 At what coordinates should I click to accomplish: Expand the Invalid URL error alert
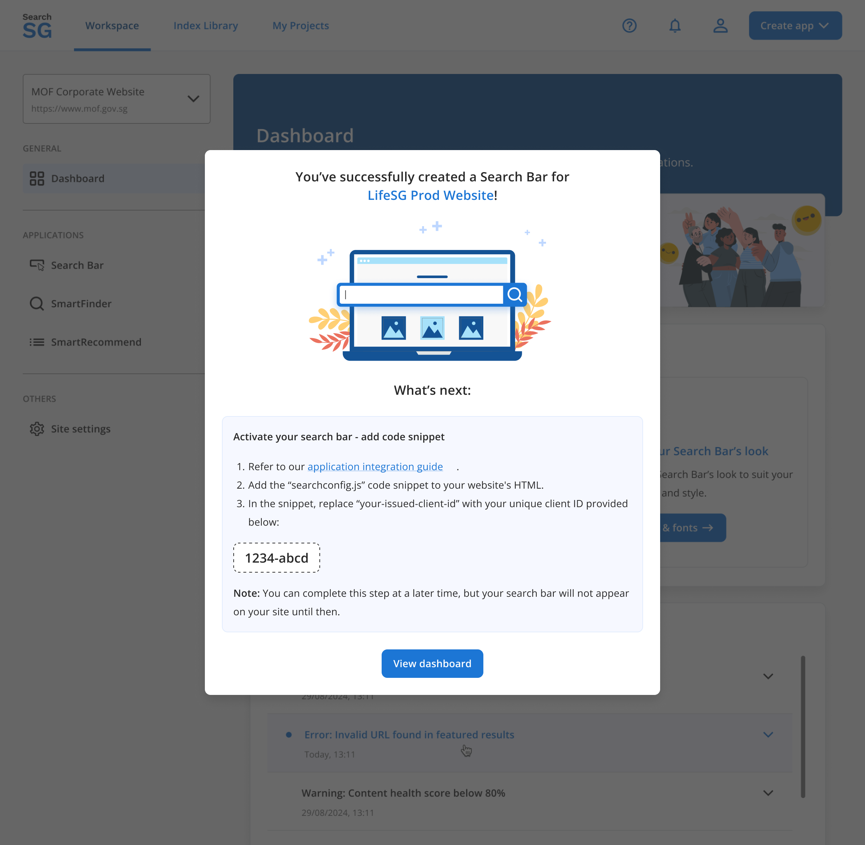[768, 734]
